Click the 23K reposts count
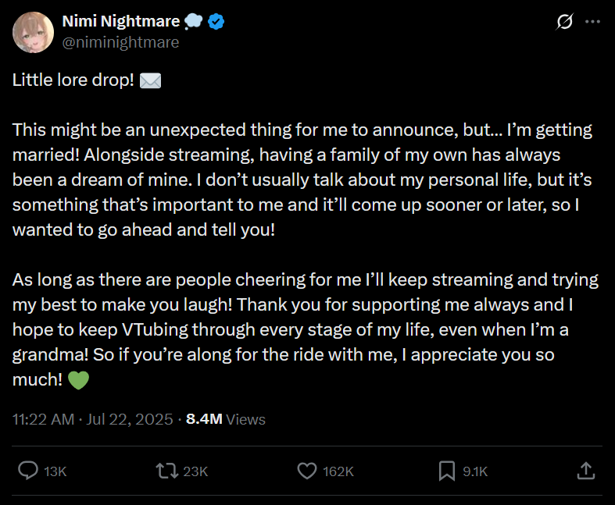This screenshot has width=615, height=505. pyautogui.click(x=196, y=471)
